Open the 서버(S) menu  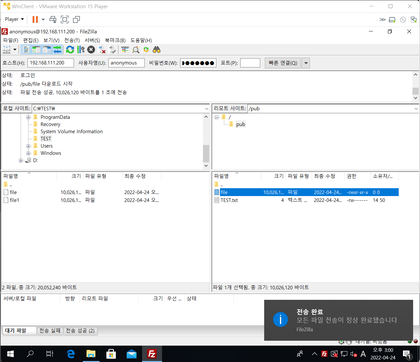[92, 40]
